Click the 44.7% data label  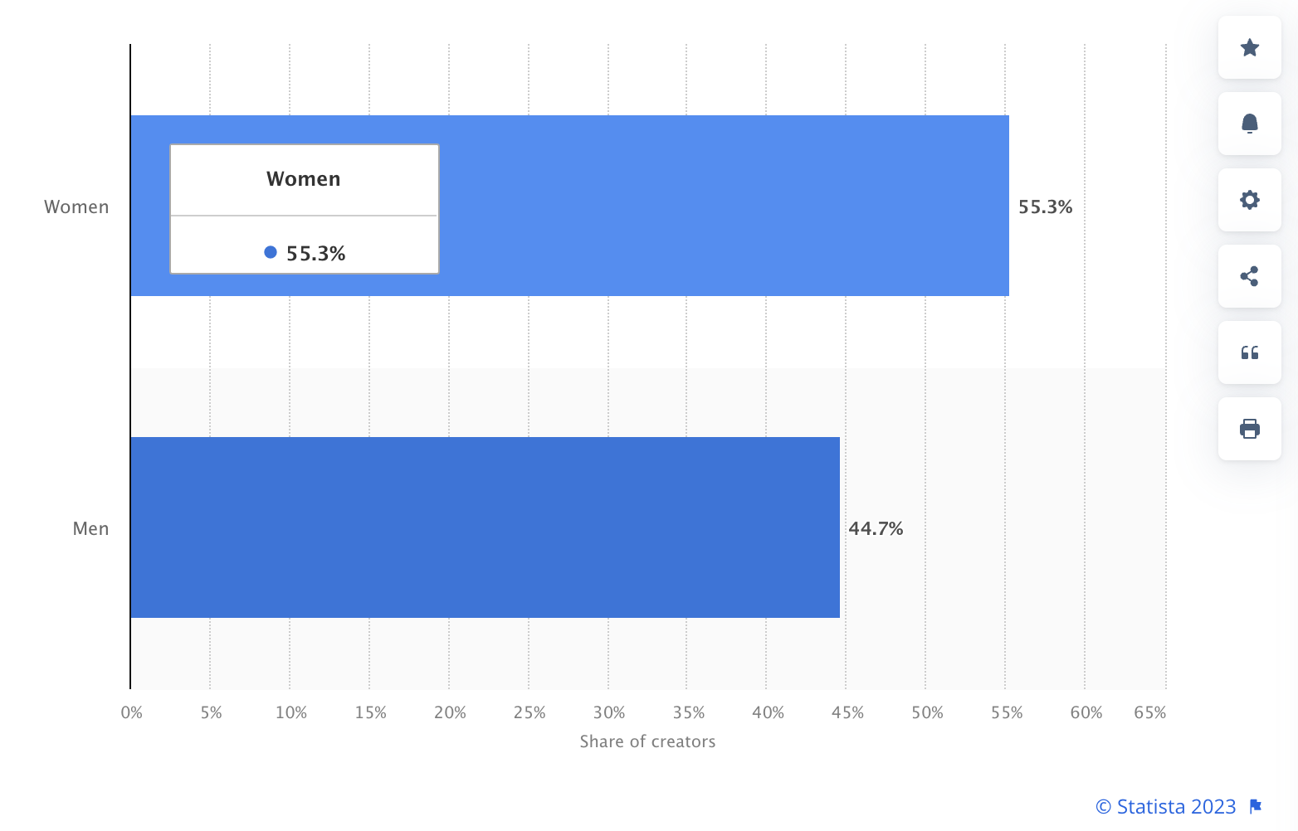pos(876,528)
